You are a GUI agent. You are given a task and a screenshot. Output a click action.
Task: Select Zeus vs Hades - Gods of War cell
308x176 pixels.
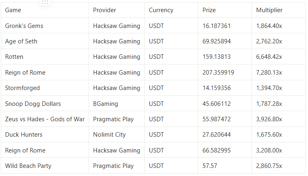(45, 119)
